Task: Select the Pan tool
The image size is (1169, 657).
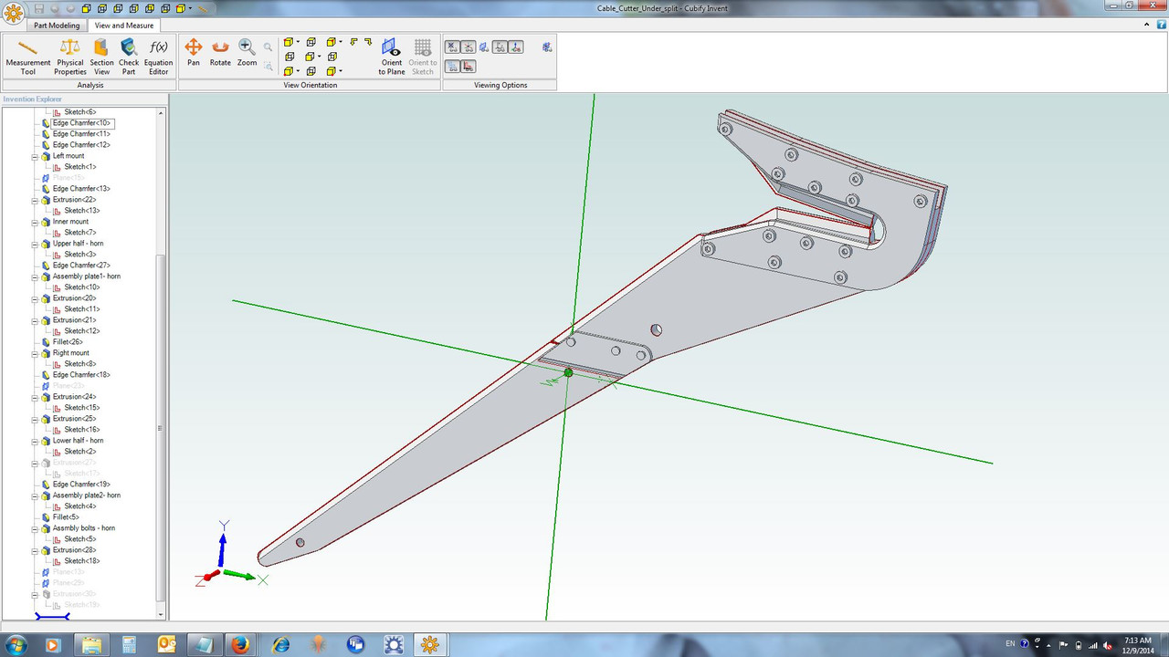Action: 194,52
